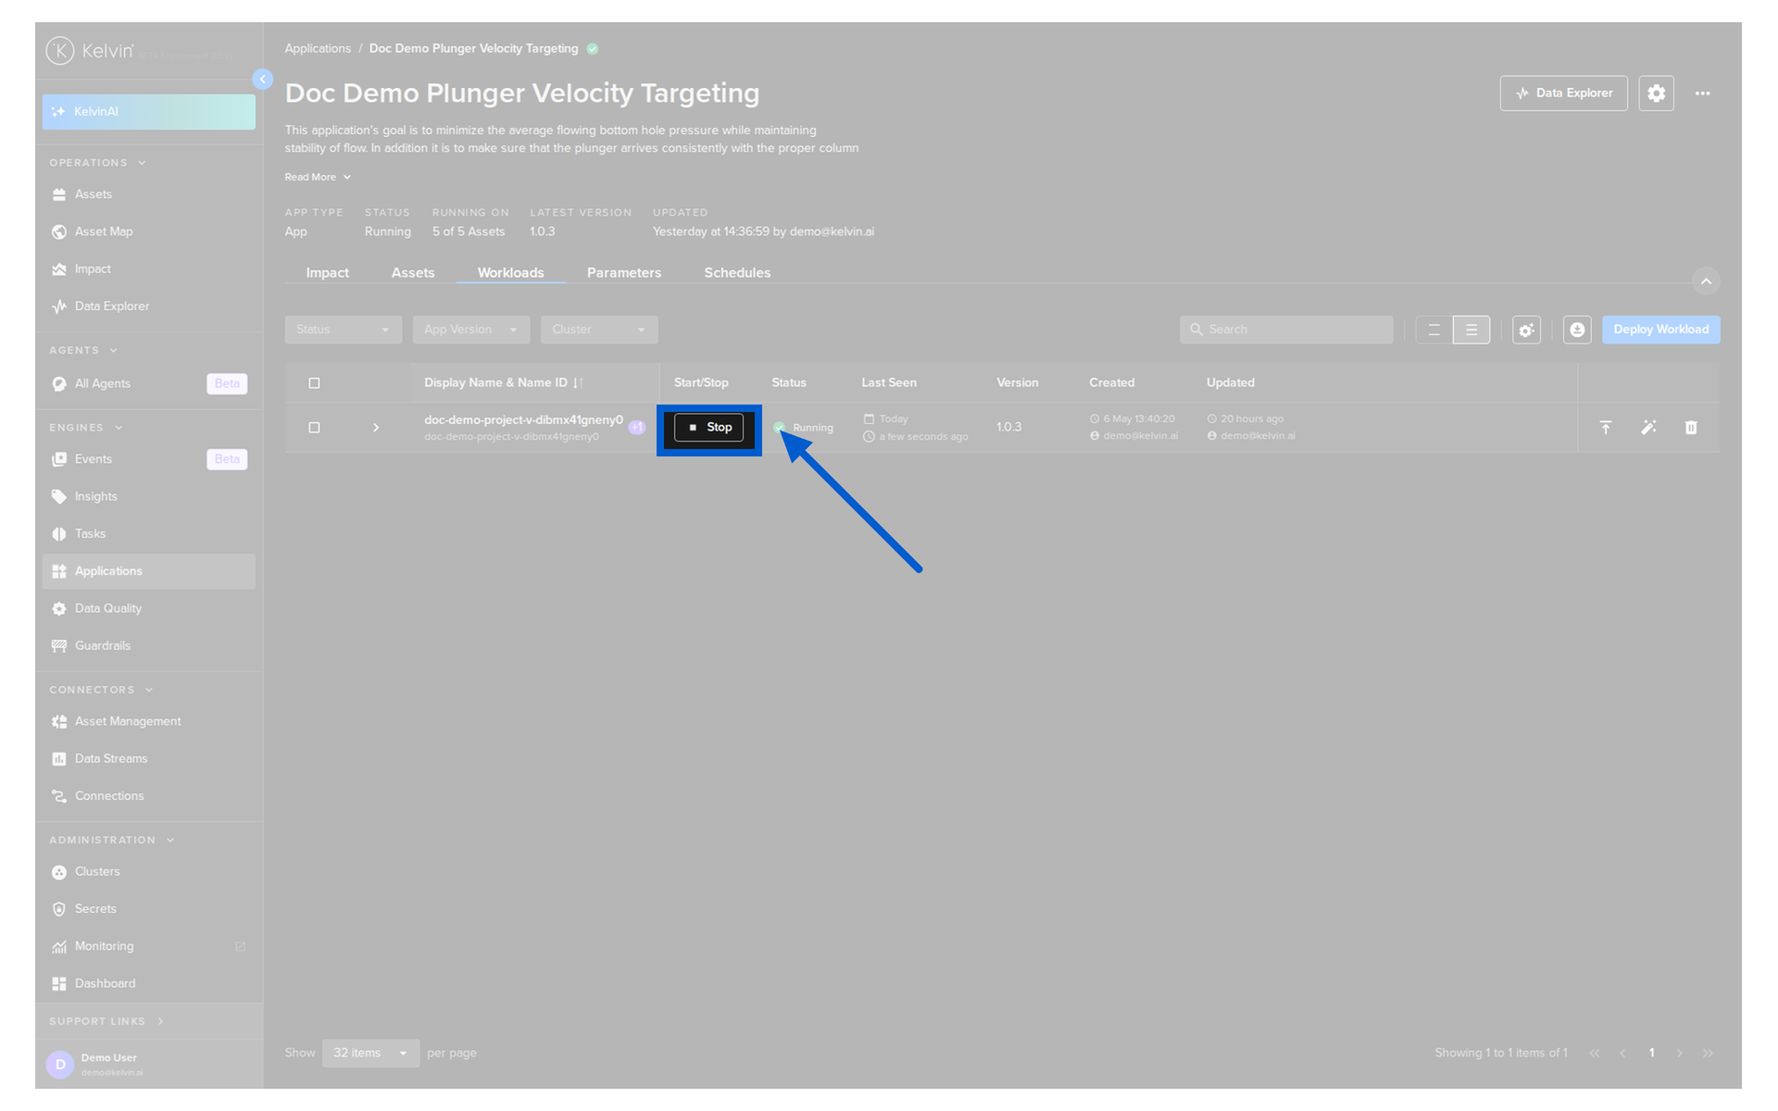
Task: Select all workloads with header checkbox
Action: [314, 383]
